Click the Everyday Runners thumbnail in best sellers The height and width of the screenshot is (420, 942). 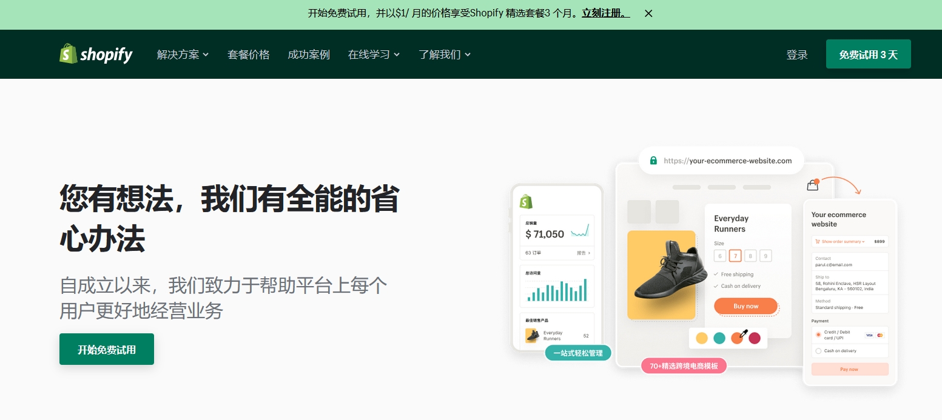pos(532,335)
